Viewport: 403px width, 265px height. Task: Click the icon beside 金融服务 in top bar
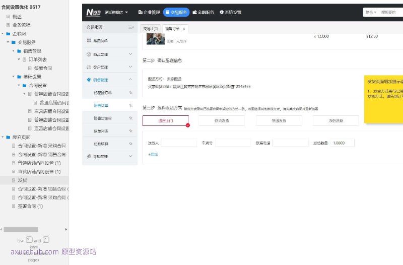pyautogui.click(x=194, y=12)
